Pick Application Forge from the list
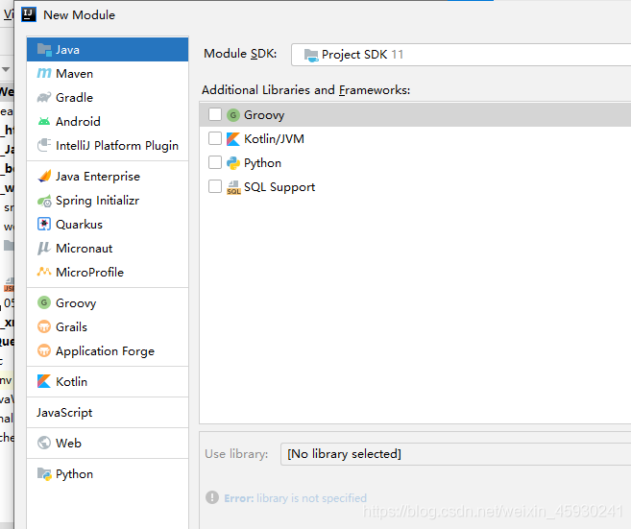This screenshot has width=631, height=529. tap(105, 351)
